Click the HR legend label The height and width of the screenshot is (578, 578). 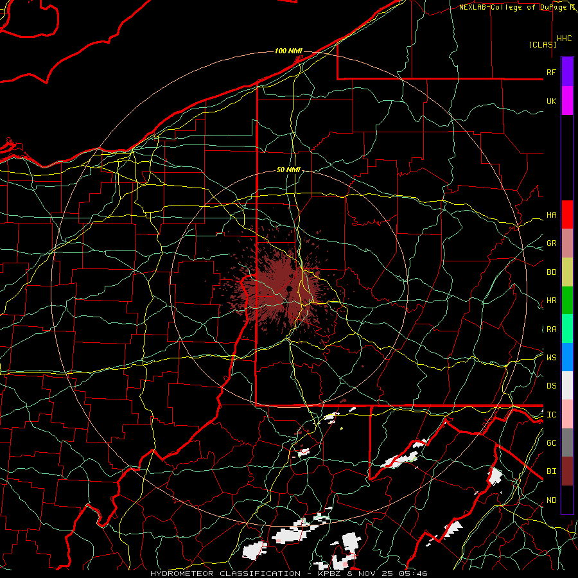tap(551, 301)
